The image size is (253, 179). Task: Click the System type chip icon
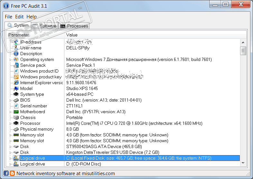coord(16,94)
